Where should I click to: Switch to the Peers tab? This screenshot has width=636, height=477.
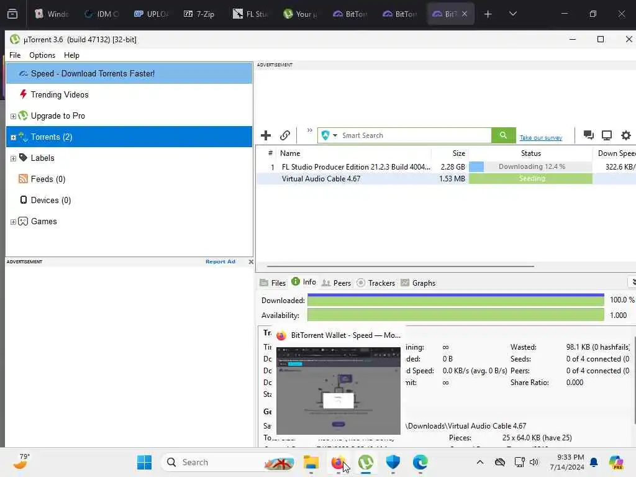[x=336, y=283]
